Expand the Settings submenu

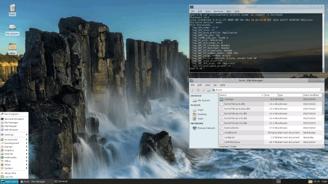click(14, 135)
